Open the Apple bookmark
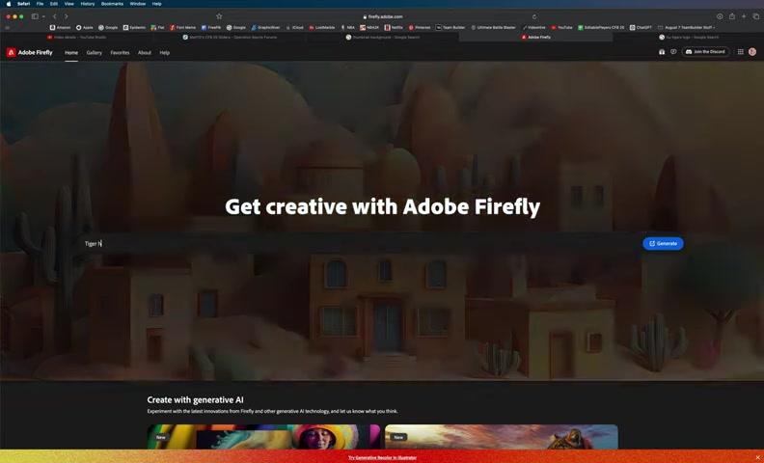 point(84,28)
